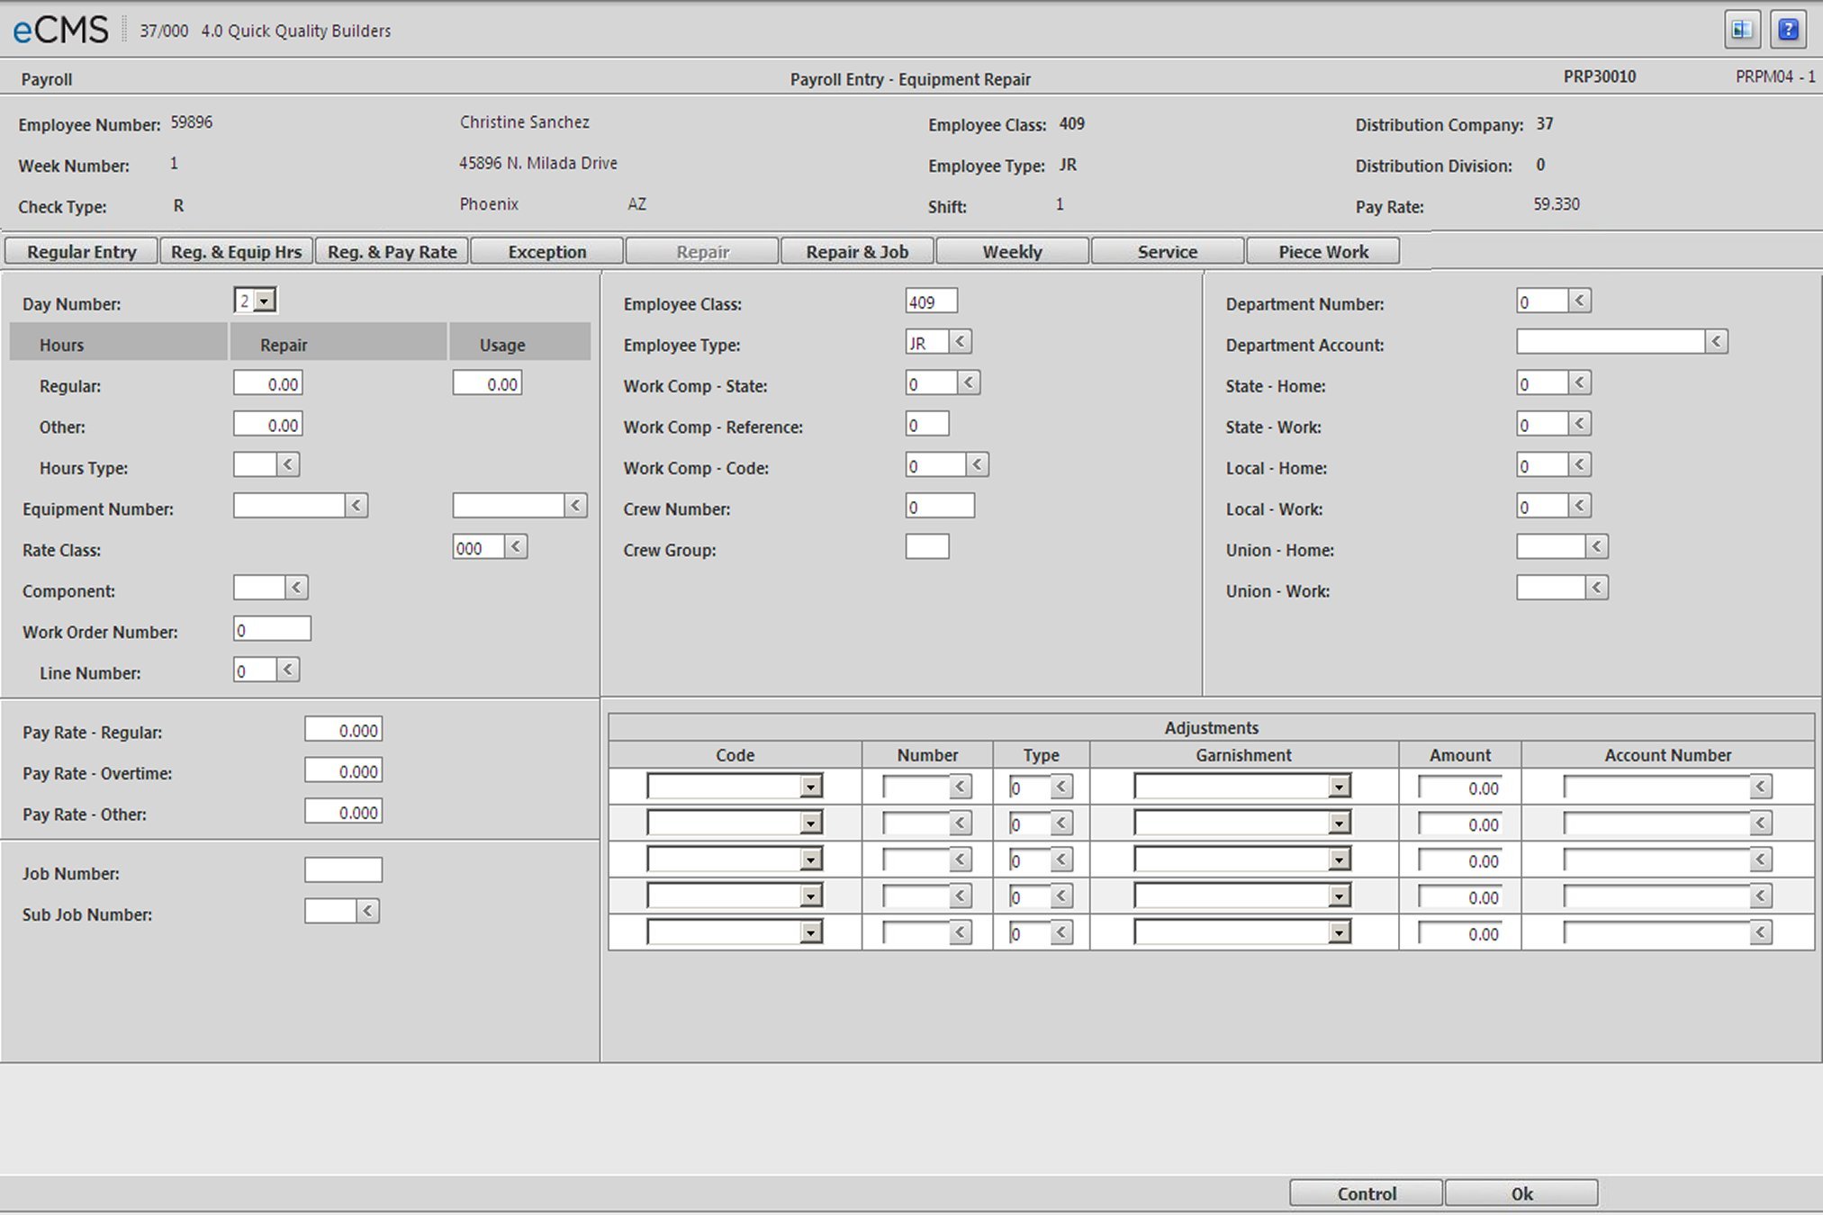The height and width of the screenshot is (1215, 1823).
Task: Focus the Crew Group field
Action: pos(927,547)
